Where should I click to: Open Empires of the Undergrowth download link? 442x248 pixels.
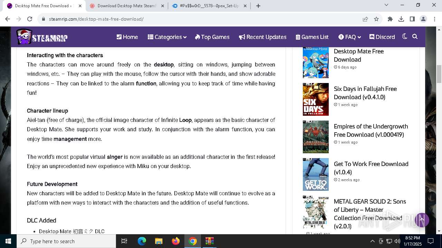click(371, 130)
